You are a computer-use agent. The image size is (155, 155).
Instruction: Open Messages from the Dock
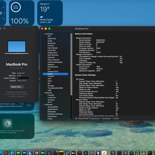[x=18, y=153]
